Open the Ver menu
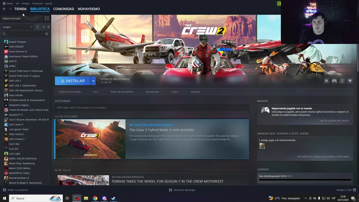Image resolution: width=359 pixels, height=202 pixels. point(17,3)
